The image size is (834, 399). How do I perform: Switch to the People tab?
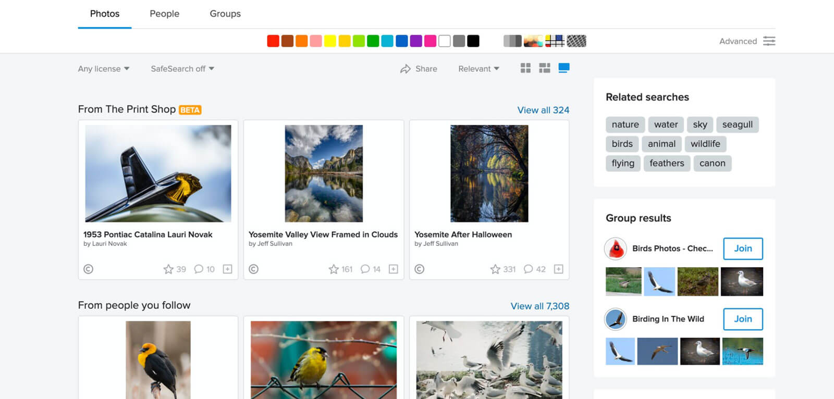coord(164,14)
